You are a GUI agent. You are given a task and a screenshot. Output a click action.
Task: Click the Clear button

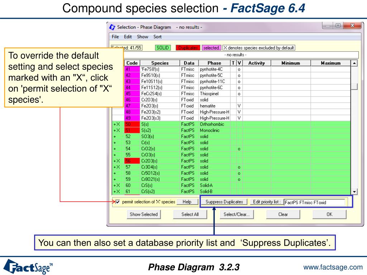(x=283, y=214)
